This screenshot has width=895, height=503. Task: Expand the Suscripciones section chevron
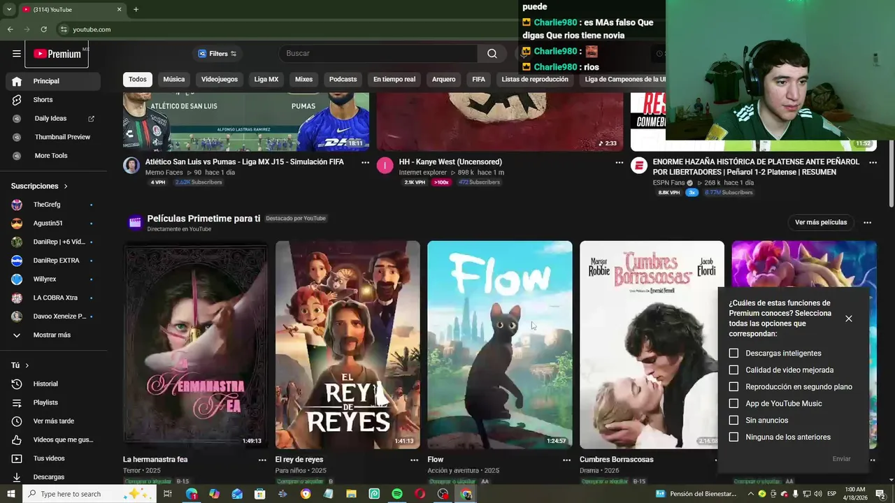point(66,187)
